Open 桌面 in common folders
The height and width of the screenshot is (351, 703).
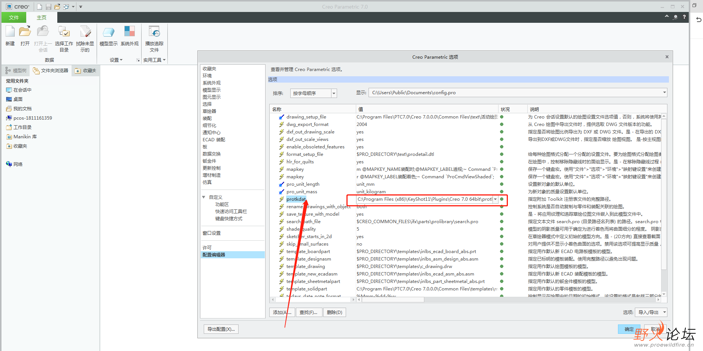pyautogui.click(x=14, y=99)
